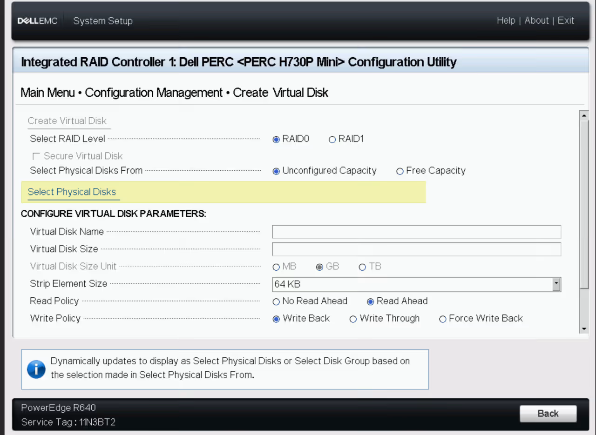Click the Main Menu breadcrumb text
The image size is (596, 435).
coord(47,93)
